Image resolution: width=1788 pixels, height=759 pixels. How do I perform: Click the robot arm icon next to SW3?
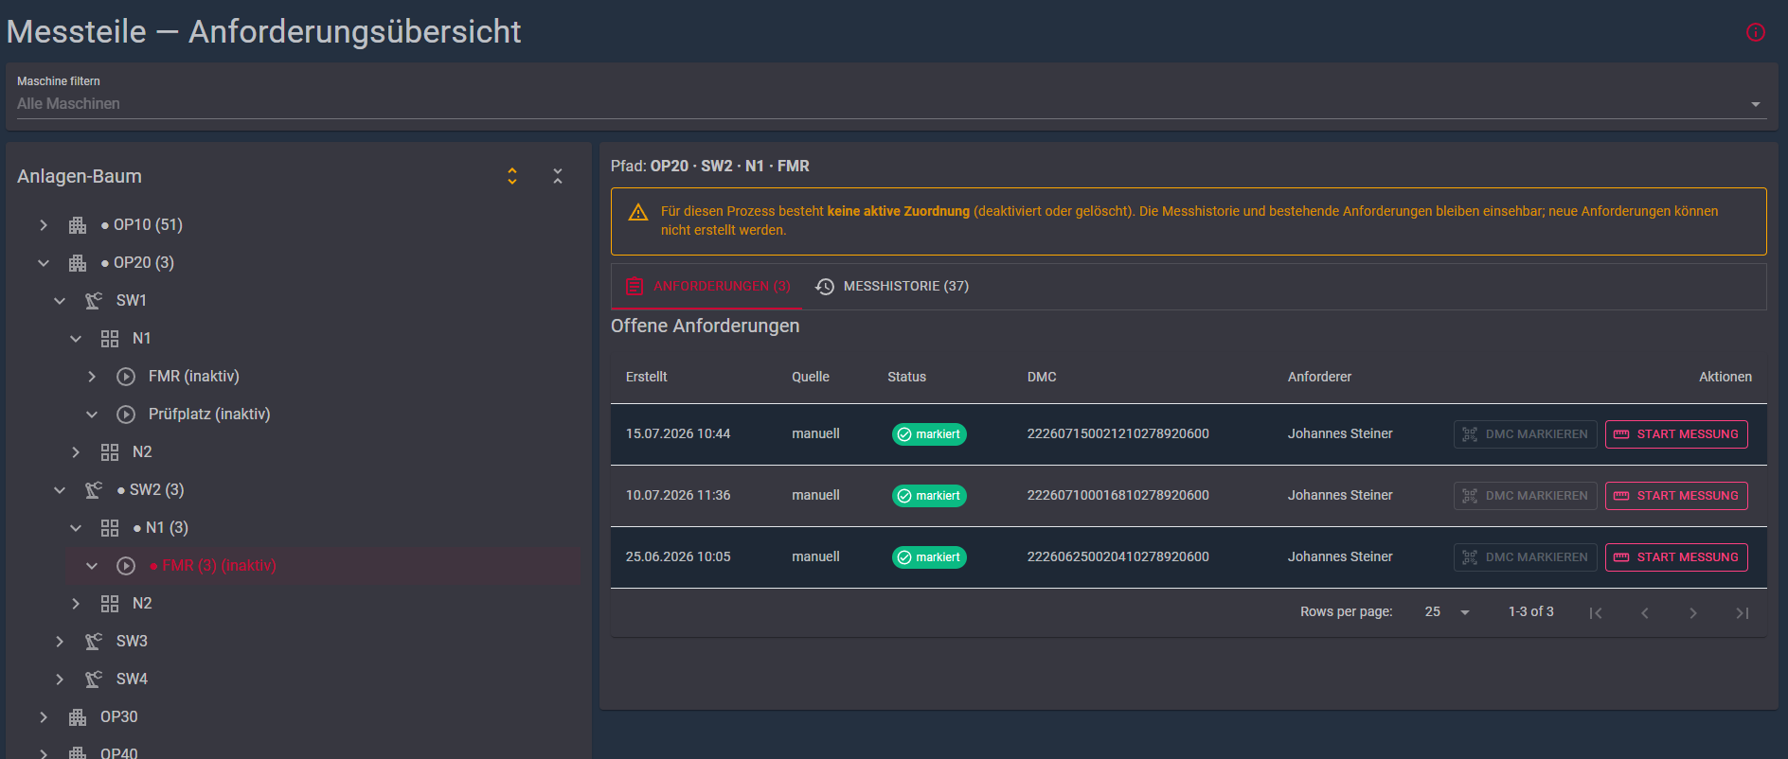(94, 642)
